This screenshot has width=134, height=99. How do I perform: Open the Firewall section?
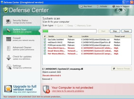click(22, 39)
